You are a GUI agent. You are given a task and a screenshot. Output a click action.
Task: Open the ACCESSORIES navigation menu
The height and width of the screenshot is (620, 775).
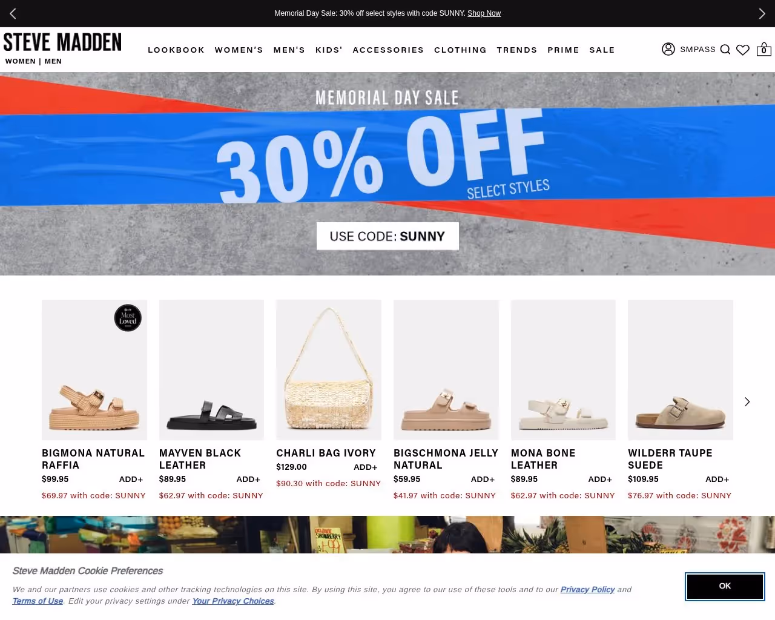(389, 50)
